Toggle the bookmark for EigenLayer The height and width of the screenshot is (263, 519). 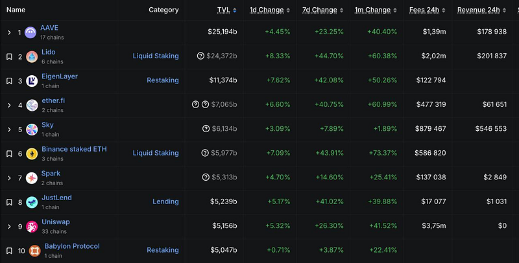9,81
